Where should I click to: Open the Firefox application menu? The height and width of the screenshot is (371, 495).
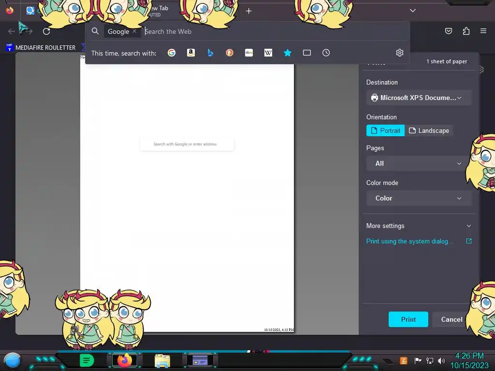[483, 31]
